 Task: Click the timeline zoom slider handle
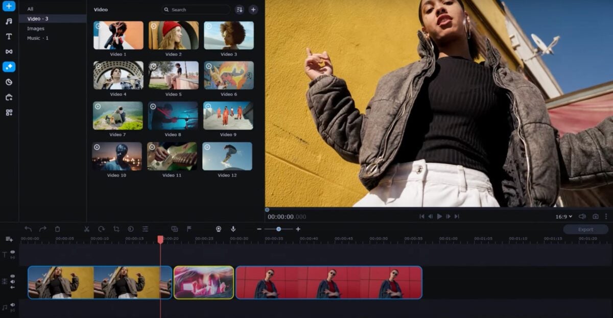(278, 229)
